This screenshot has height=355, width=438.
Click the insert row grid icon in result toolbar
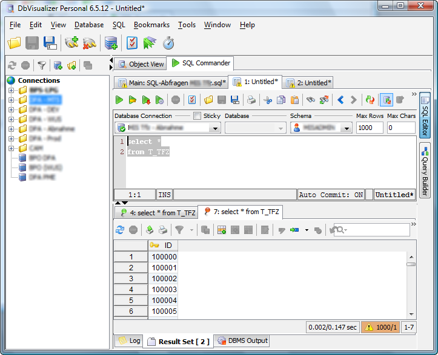[222, 230]
